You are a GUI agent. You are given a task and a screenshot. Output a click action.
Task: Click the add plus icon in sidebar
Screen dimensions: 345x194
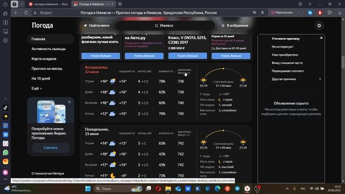tap(5, 99)
